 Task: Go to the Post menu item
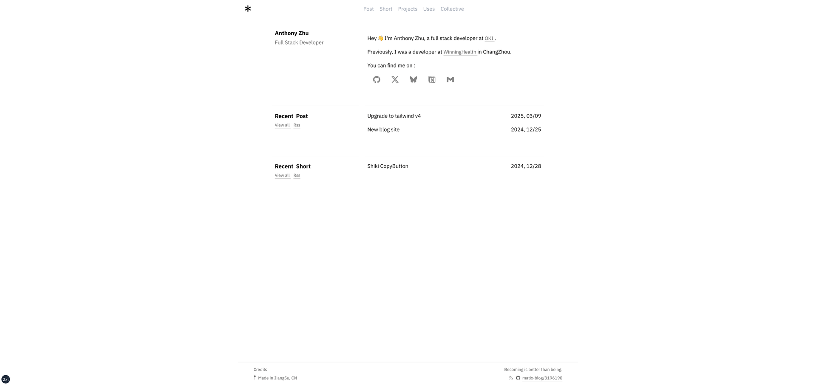tap(368, 9)
